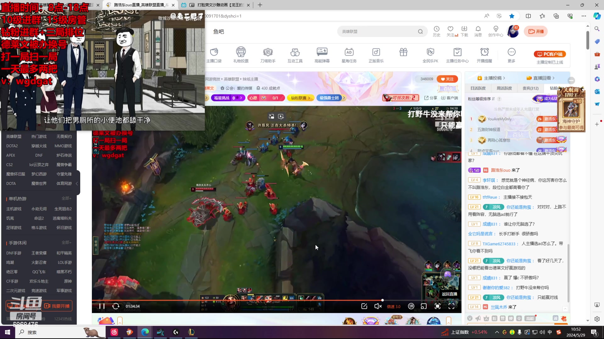Switch to 打脸爽文沙雕动画 browser tab

click(x=216, y=5)
